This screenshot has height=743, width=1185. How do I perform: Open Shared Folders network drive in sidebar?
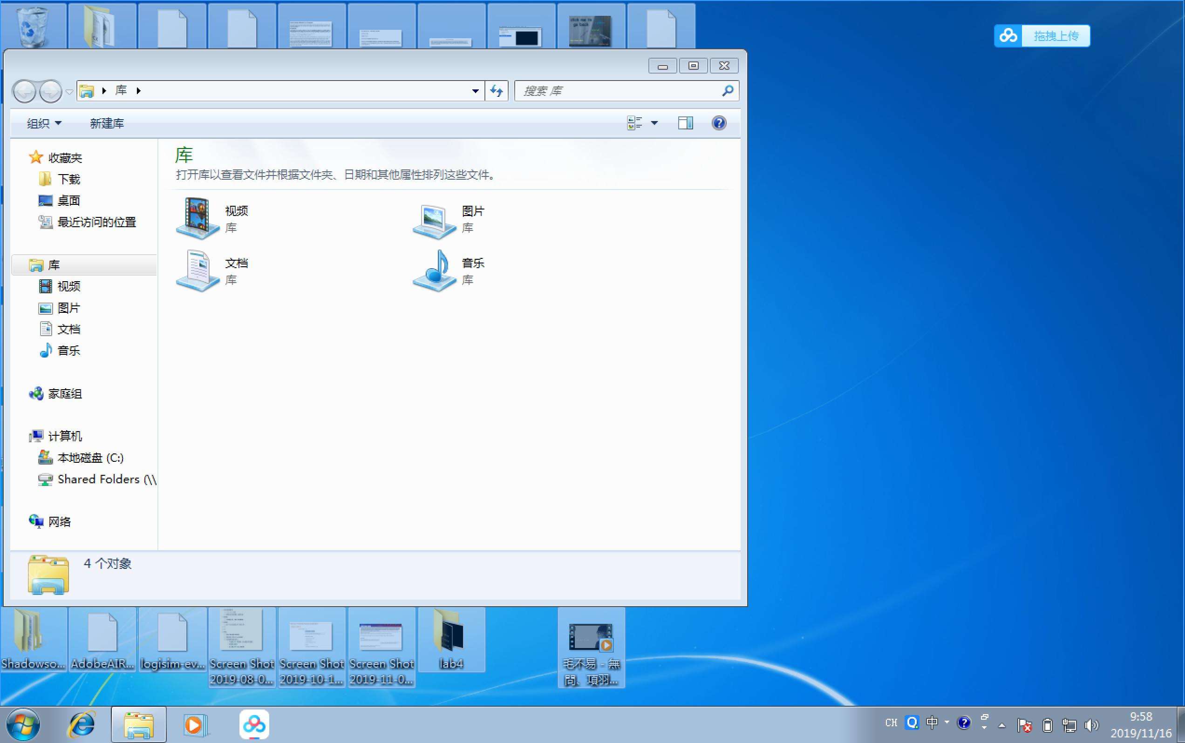(97, 479)
